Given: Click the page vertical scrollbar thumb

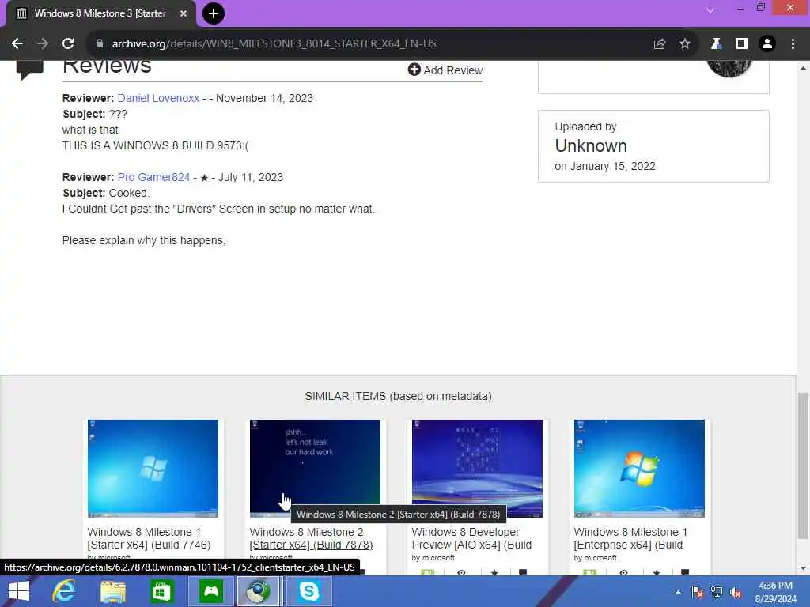Looking at the screenshot, I should click(x=803, y=465).
